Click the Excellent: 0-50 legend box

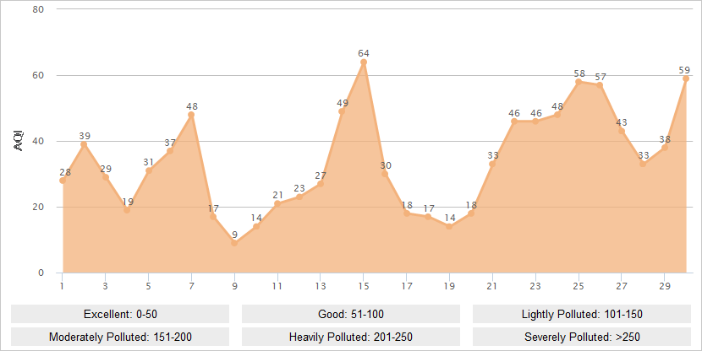(120, 314)
